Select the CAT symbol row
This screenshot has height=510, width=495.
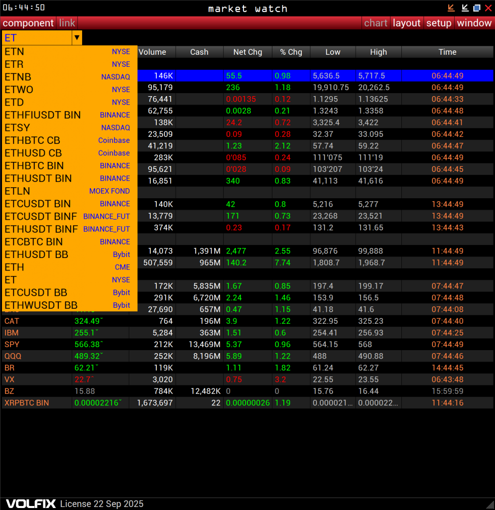(247, 321)
